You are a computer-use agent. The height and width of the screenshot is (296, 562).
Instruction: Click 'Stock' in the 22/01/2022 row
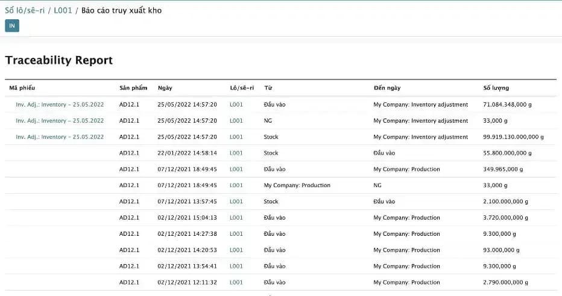point(271,153)
